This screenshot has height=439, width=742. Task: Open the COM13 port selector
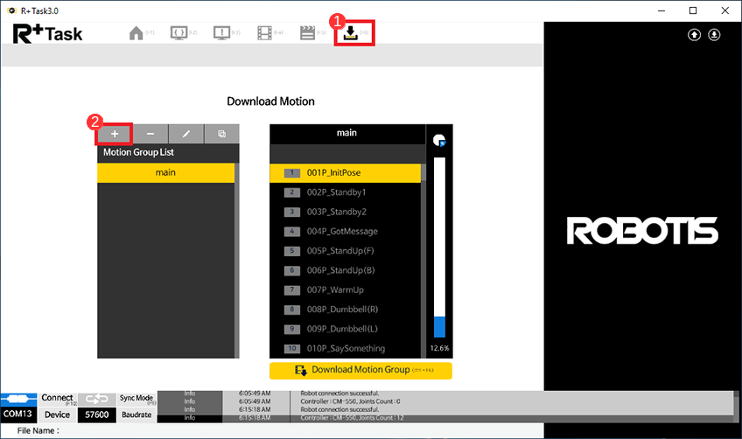coord(19,415)
